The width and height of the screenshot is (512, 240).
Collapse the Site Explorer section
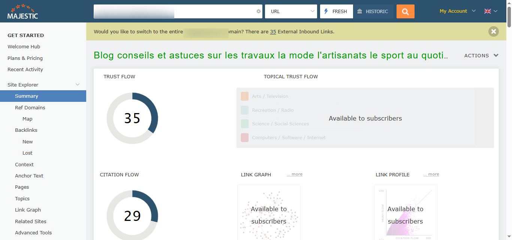point(78,85)
